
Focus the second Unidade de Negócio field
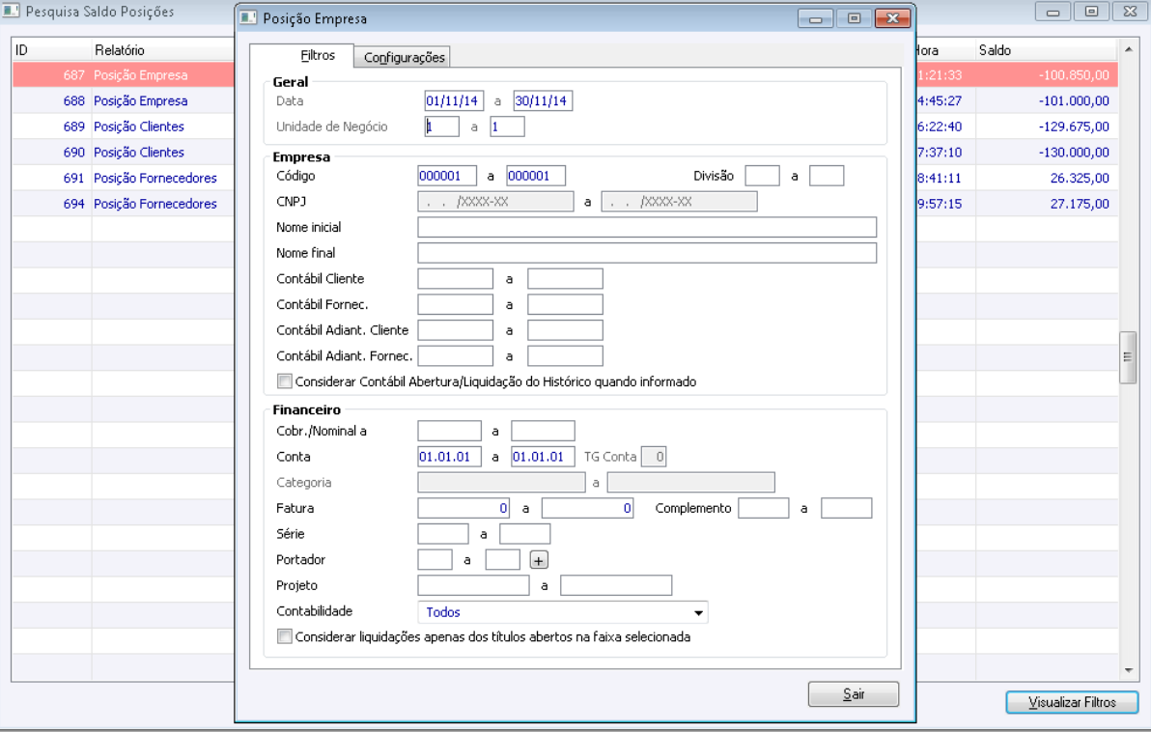tap(507, 127)
